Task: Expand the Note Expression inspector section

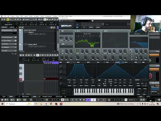Action: click(9, 37)
